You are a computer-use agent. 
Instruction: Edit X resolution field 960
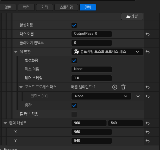91,132
